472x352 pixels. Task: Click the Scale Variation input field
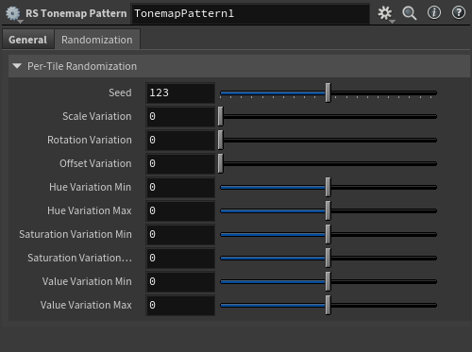[180, 116]
